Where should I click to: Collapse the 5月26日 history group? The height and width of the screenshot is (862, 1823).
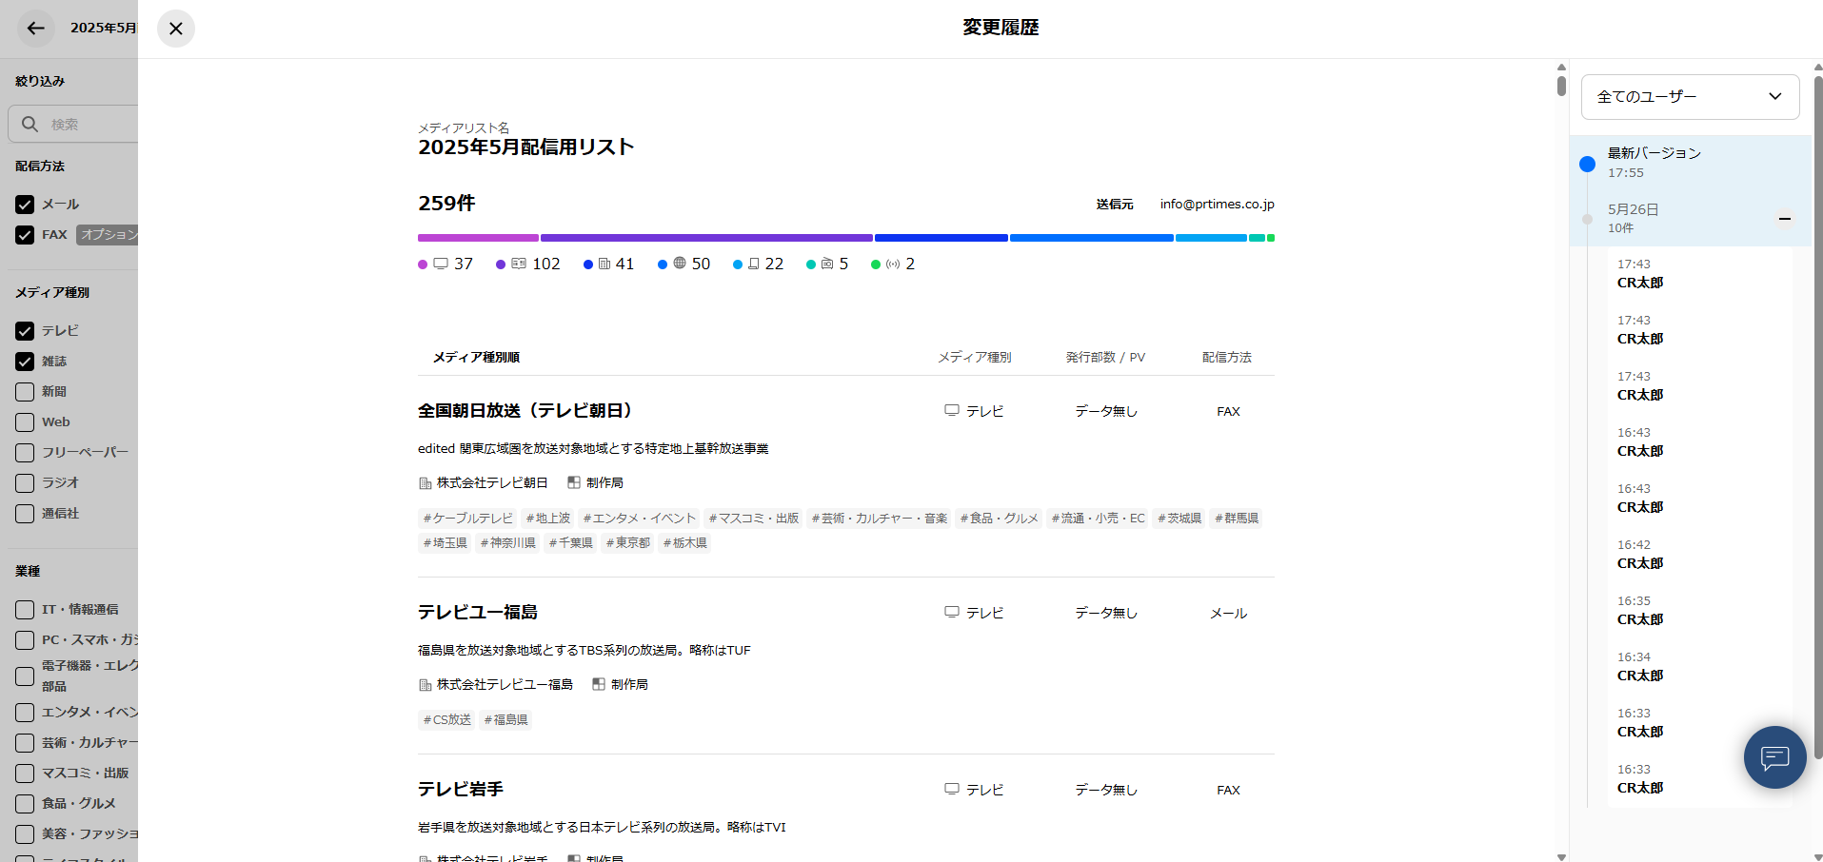coord(1785,219)
